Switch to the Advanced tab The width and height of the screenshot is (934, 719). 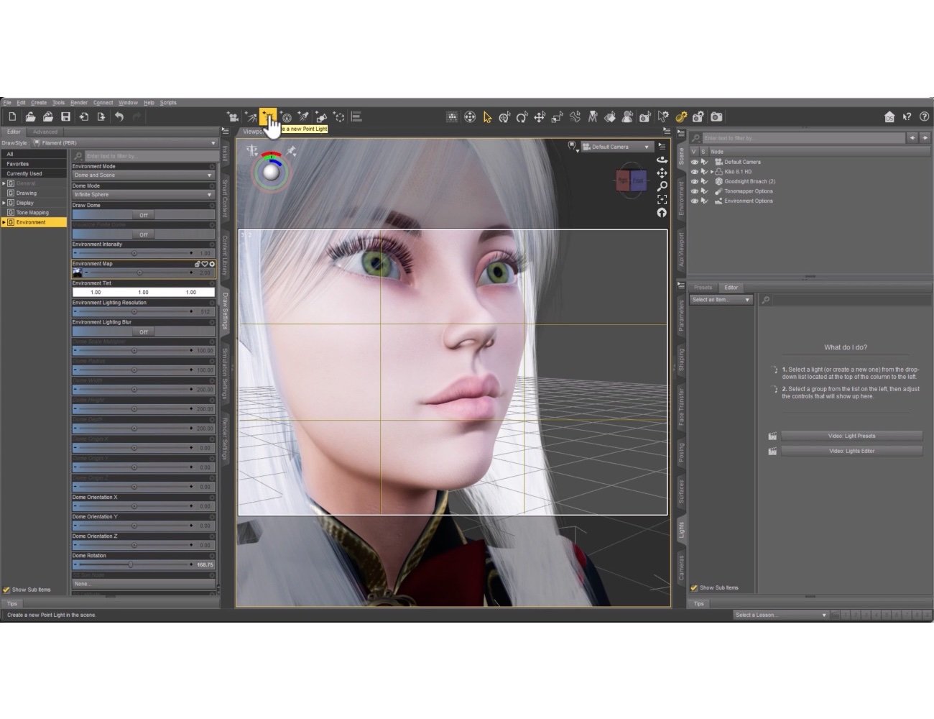[x=45, y=132]
